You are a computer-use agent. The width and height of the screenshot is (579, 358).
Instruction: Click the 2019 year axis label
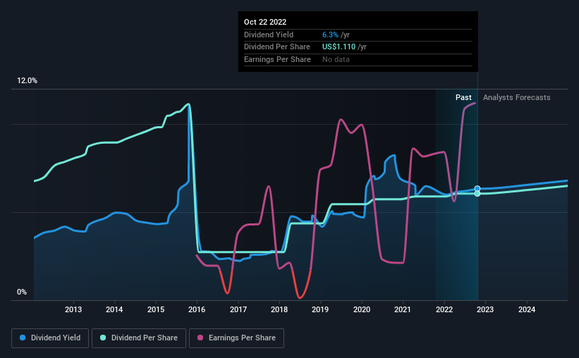click(320, 309)
